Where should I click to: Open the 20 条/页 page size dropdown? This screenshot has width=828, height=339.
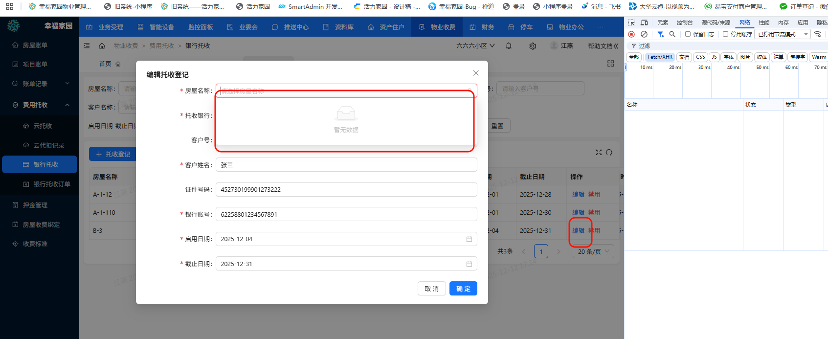593,251
